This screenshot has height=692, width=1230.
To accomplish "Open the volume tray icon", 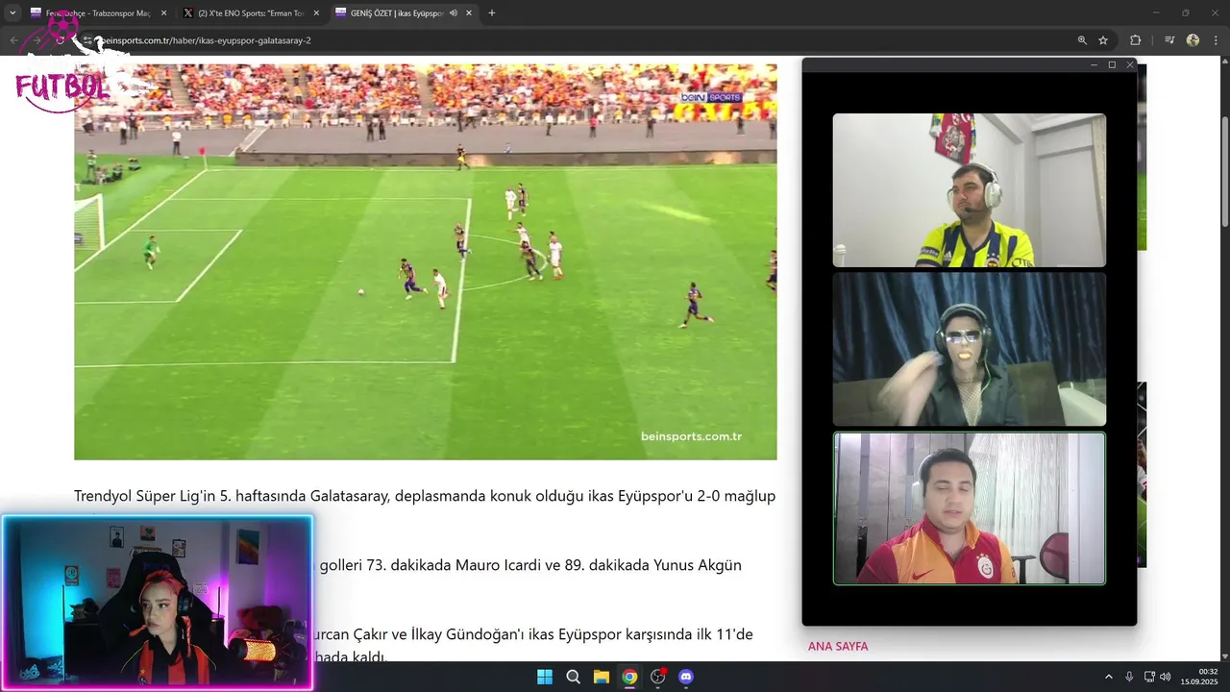I will pyautogui.click(x=1166, y=677).
